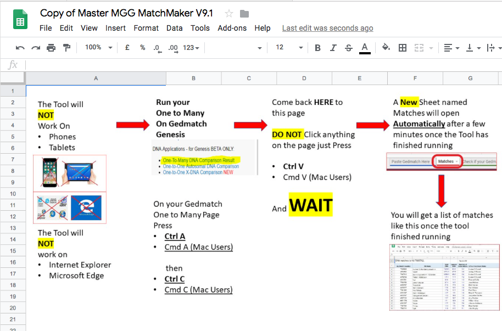Open horizontal align dropdown

click(451, 48)
